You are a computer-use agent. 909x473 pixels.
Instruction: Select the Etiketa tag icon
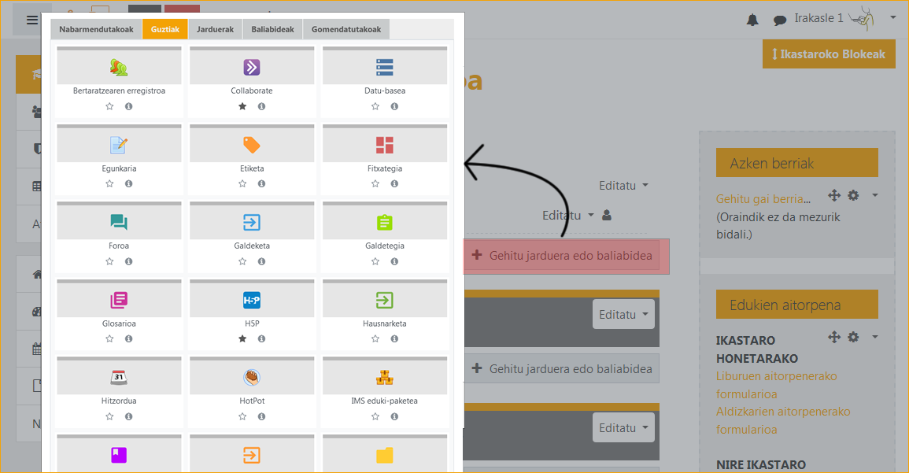(251, 145)
